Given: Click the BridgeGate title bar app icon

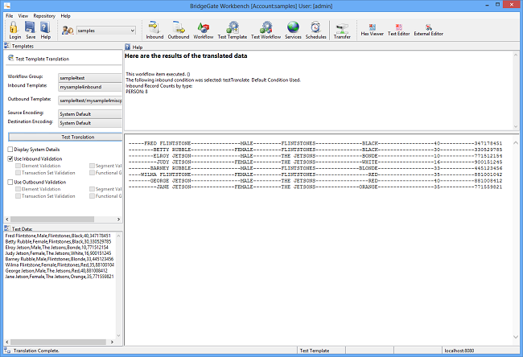Looking at the screenshot, I should pyautogui.click(x=7, y=6).
